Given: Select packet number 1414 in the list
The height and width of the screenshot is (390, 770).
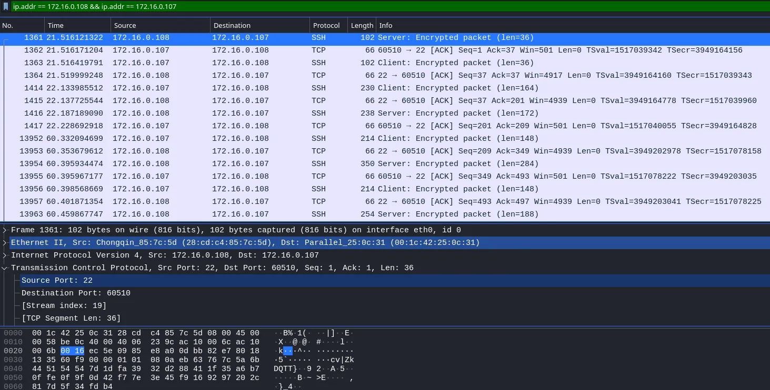Looking at the screenshot, I should pos(211,88).
